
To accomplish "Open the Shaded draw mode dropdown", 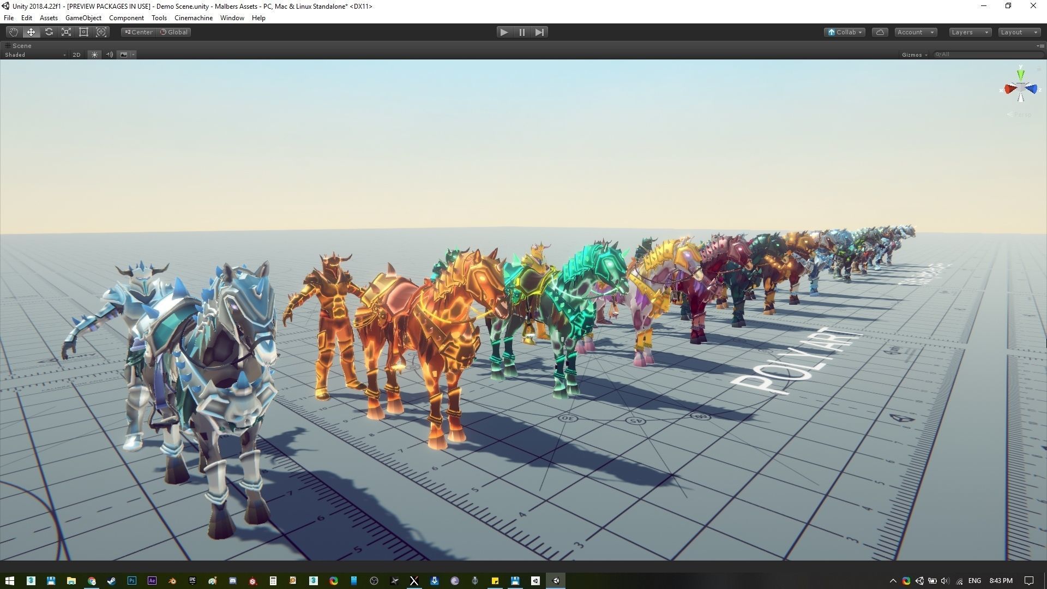I will pos(35,55).
